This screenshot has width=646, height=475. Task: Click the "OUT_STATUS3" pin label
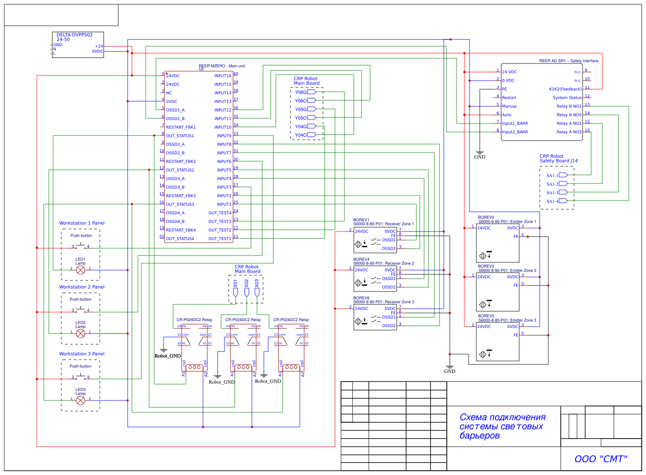pos(180,204)
